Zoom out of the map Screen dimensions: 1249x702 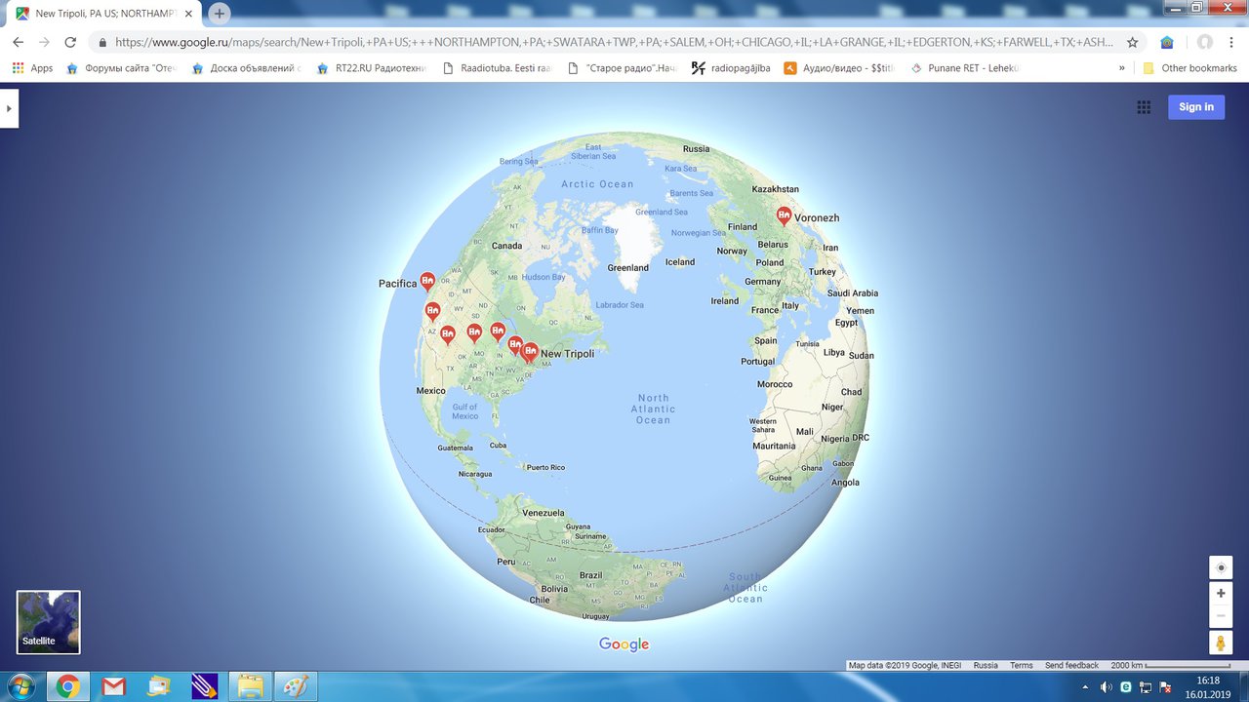(x=1221, y=615)
